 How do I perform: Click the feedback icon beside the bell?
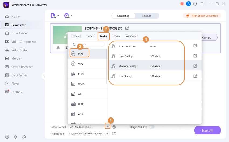24,137
